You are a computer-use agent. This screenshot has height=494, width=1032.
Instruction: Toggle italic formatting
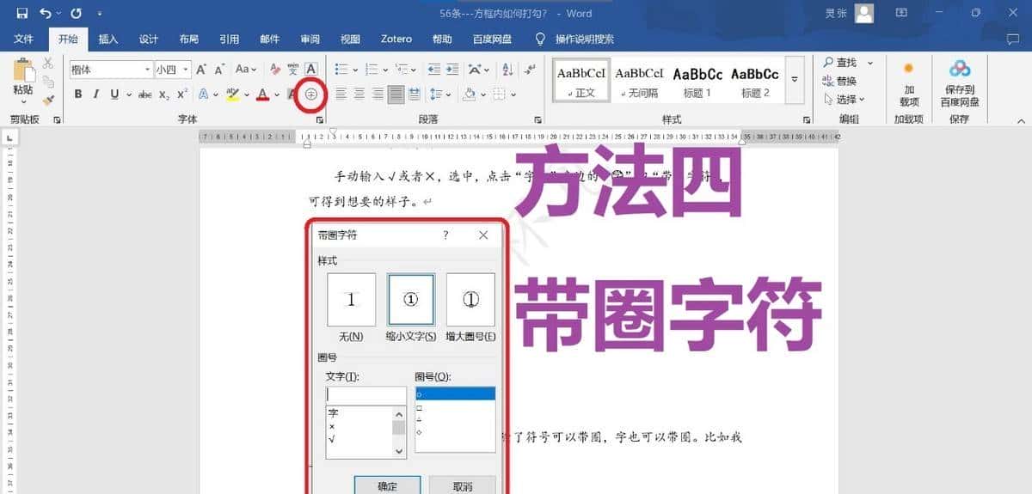(x=96, y=95)
